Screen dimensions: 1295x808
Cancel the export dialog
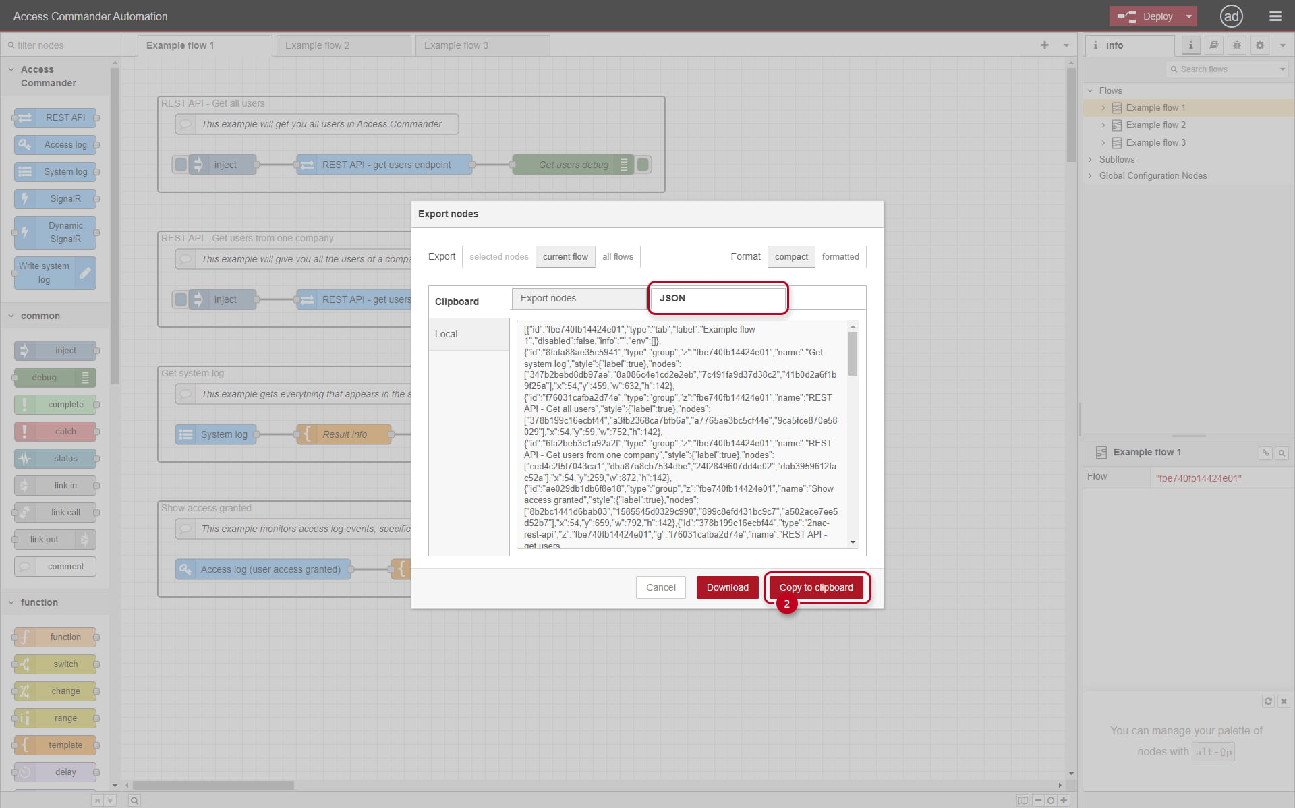pos(660,587)
